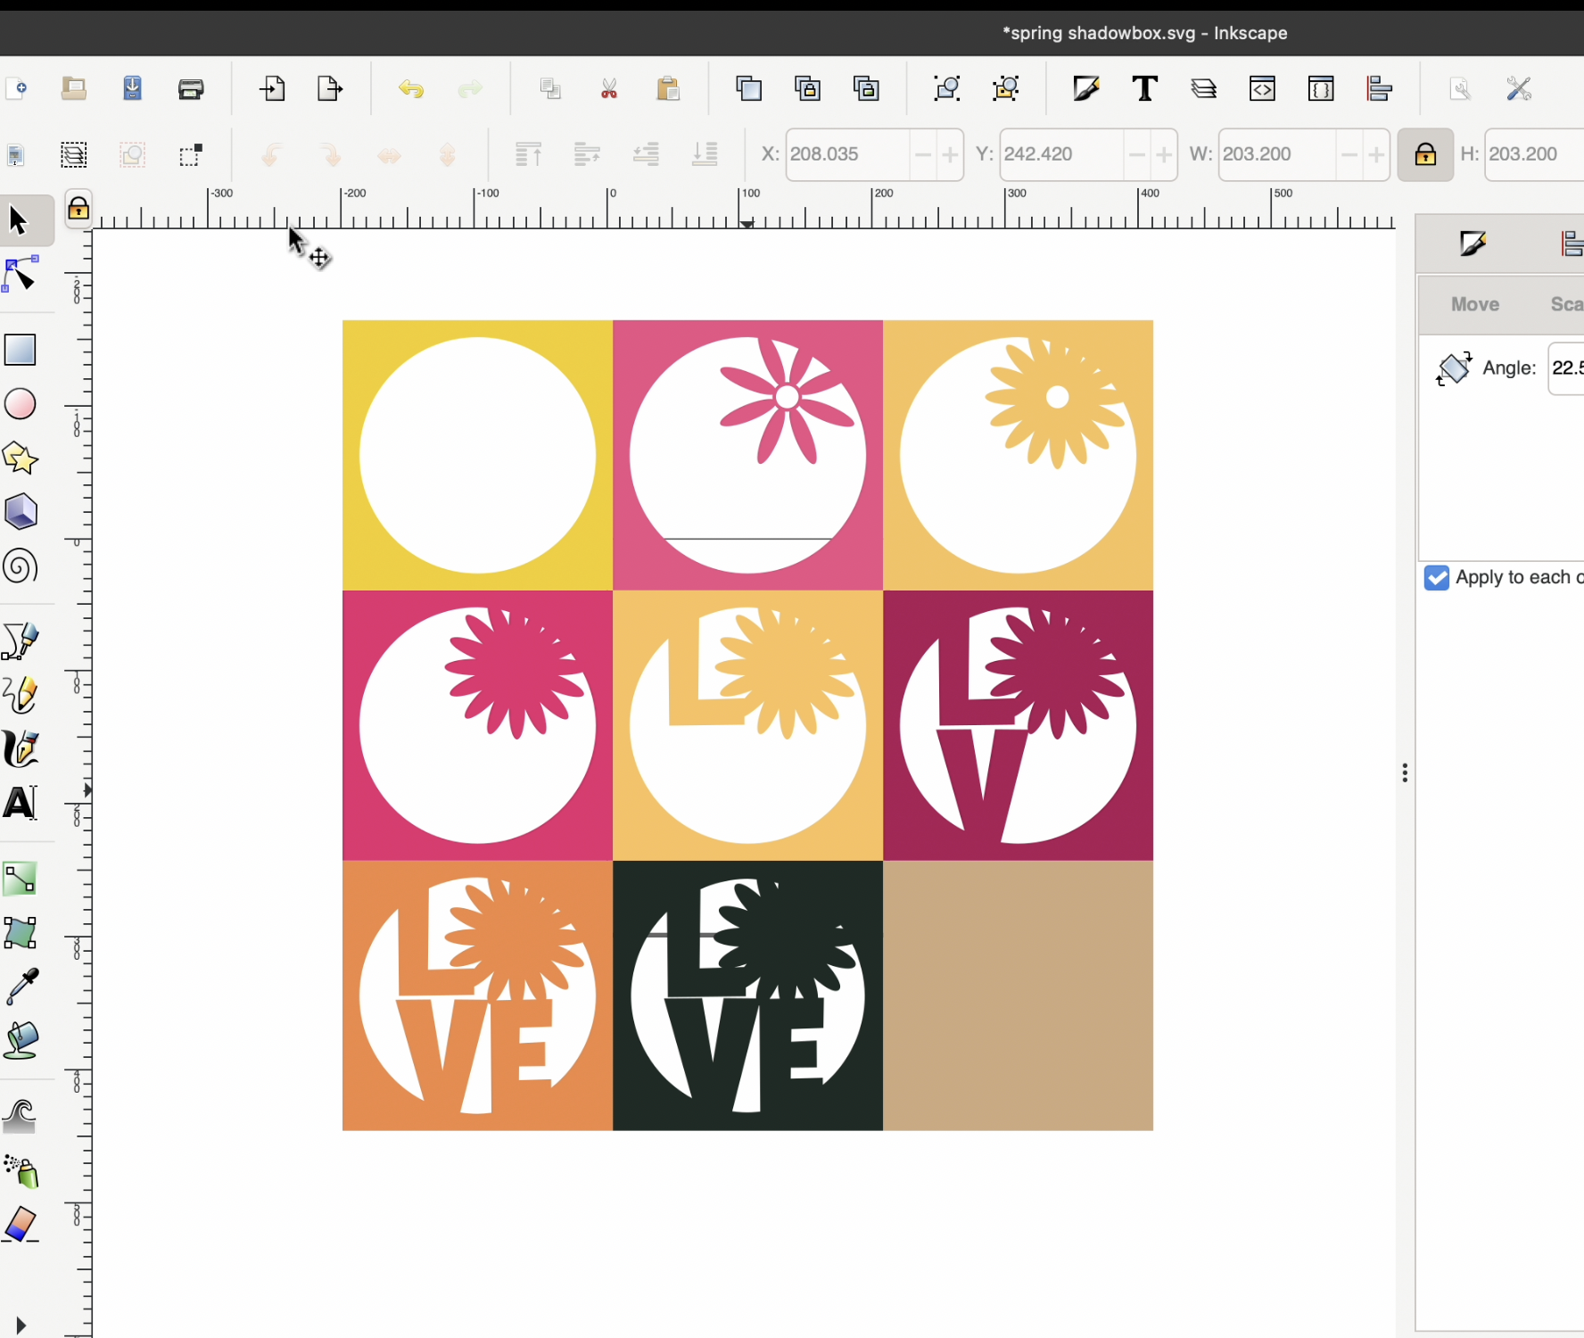The height and width of the screenshot is (1338, 1584).
Task: Click inside the Angle value field
Action: coord(1567,368)
